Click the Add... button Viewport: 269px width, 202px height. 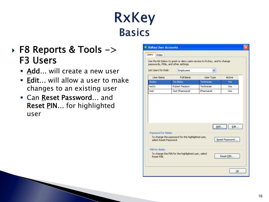220,127
